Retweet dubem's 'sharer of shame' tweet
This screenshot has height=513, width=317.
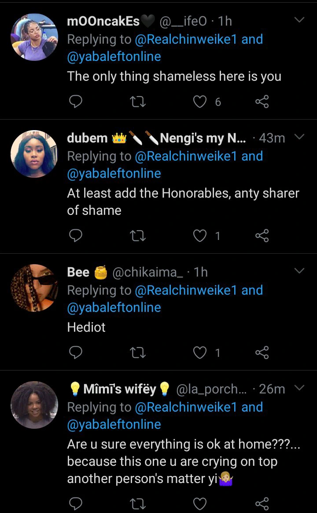pyautogui.click(x=138, y=236)
